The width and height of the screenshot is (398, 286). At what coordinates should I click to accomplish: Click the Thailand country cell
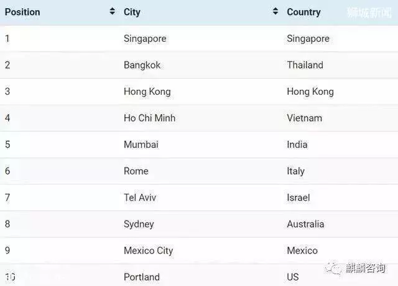click(x=305, y=65)
